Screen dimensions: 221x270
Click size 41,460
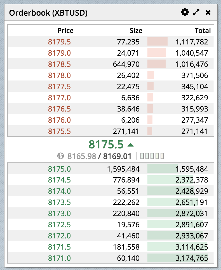pyautogui.click(x=128, y=236)
